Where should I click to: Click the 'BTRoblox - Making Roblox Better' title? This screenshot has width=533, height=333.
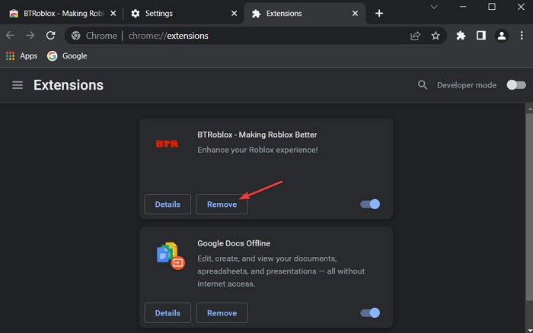[257, 135]
